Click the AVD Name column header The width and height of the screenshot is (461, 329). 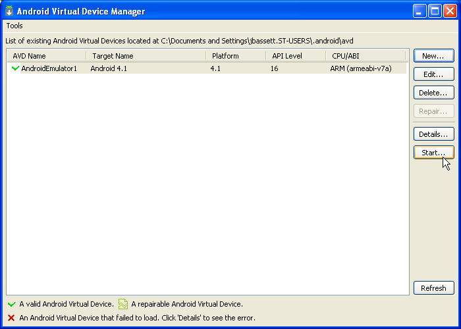(47, 56)
